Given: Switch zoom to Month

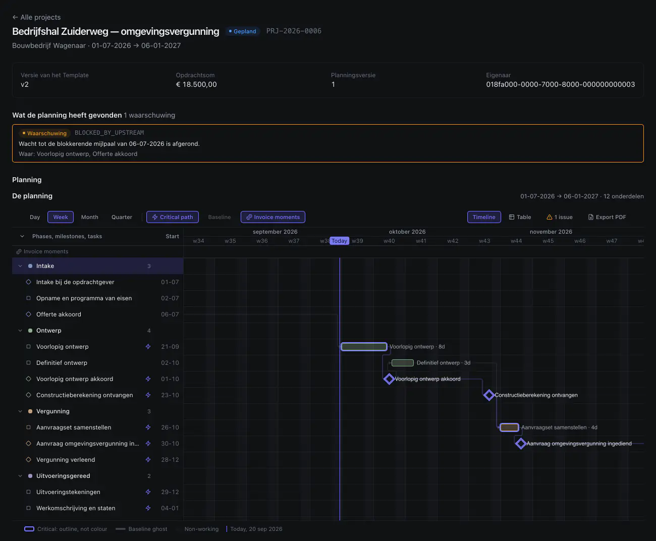Looking at the screenshot, I should (90, 217).
